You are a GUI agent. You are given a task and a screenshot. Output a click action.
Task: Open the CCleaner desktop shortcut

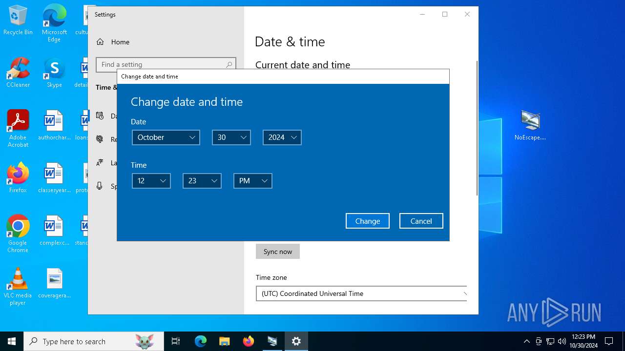(18, 73)
